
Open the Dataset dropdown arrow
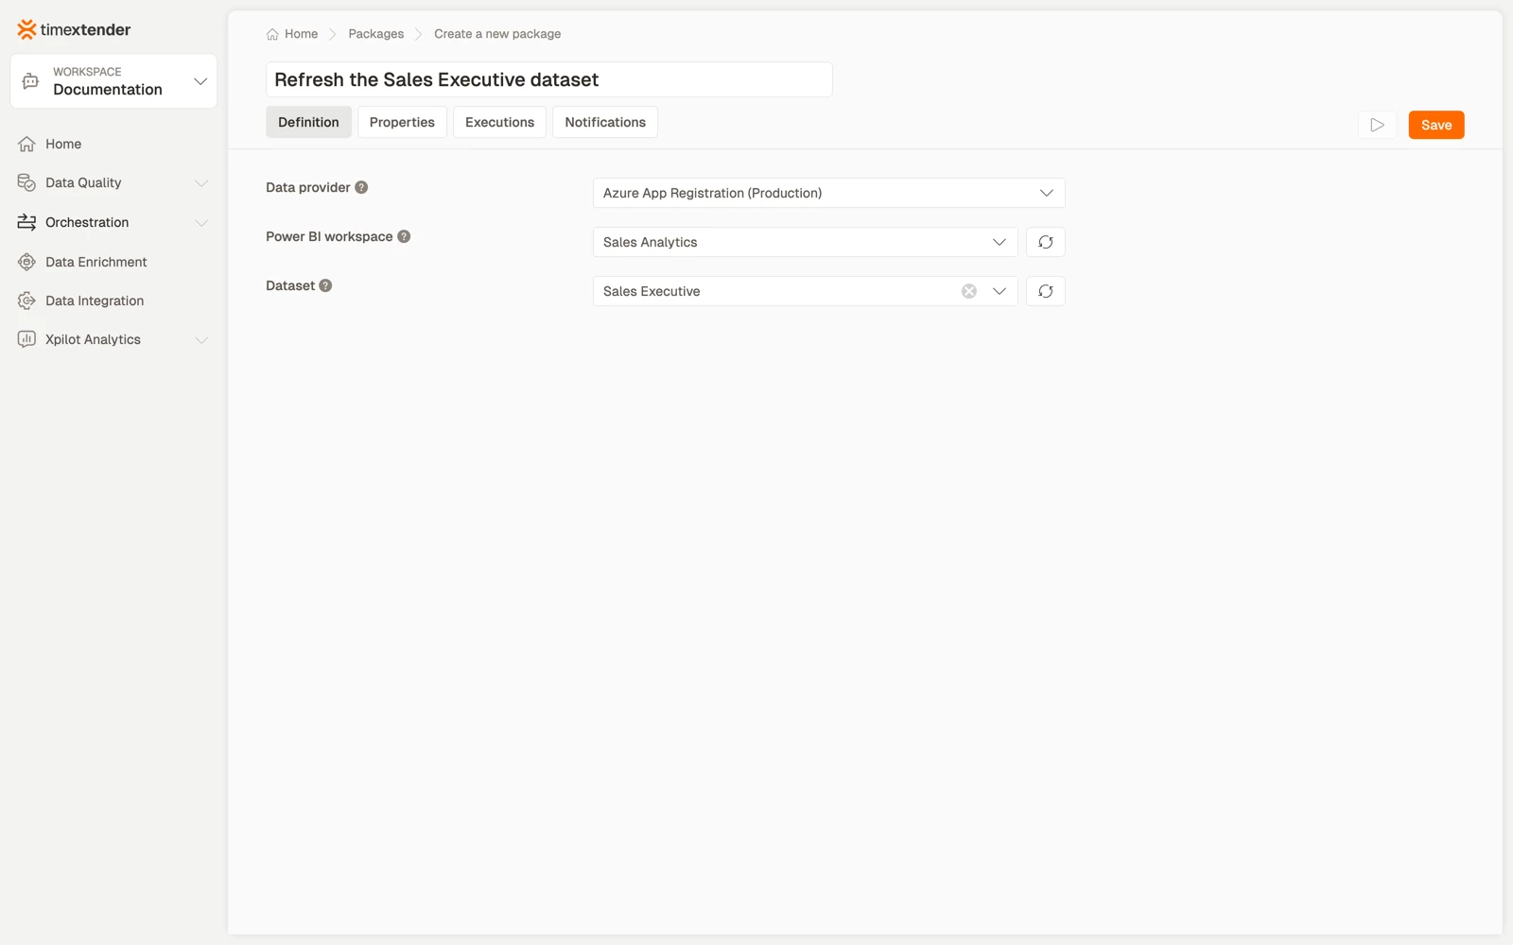pyautogui.click(x=999, y=291)
